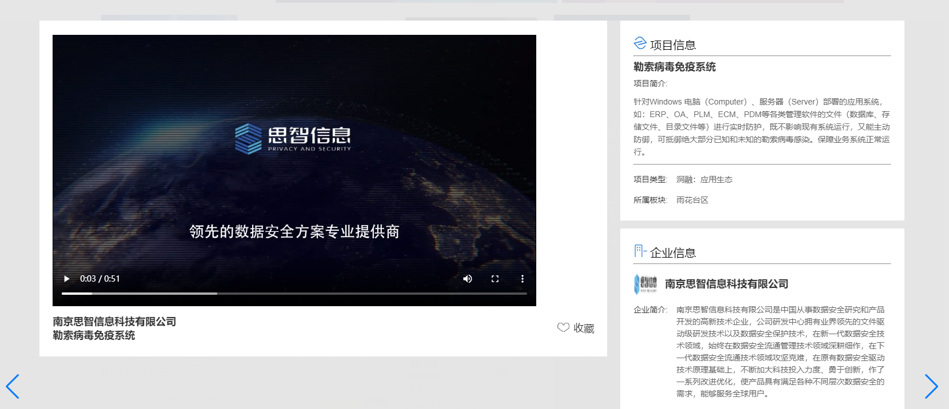949x409 pixels.
Task: Click the 项目信息 header icon
Action: tap(640, 43)
